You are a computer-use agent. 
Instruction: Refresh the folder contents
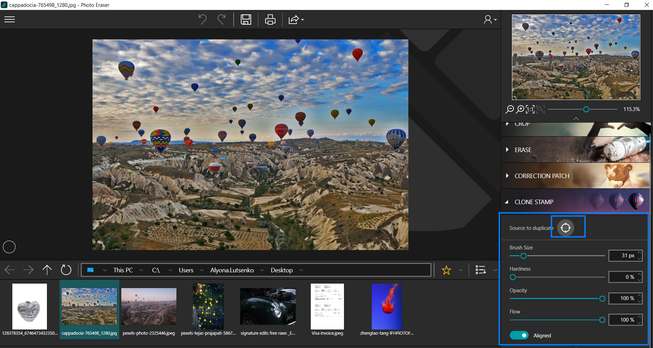[66, 270]
